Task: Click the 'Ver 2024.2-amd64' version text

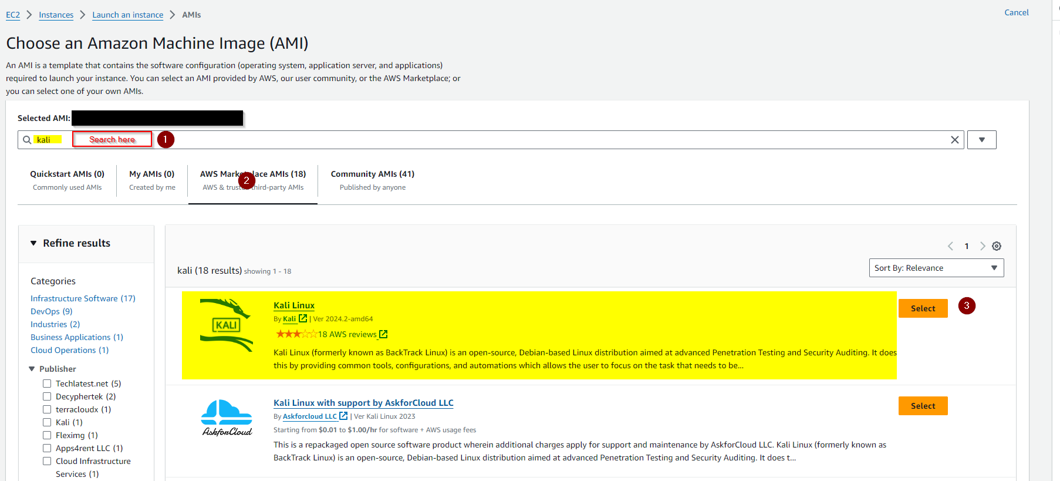Action: tap(343, 319)
